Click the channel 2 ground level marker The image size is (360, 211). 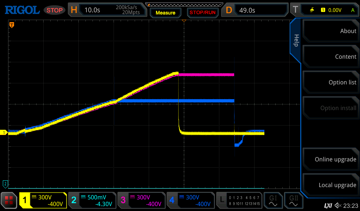tap(5, 183)
